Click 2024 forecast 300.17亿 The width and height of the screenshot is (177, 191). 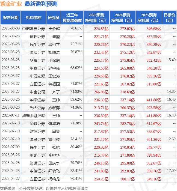pyautogui.click(x=127, y=179)
